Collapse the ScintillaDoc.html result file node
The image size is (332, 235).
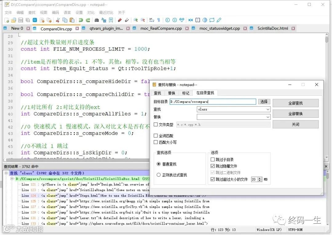pos(12,179)
